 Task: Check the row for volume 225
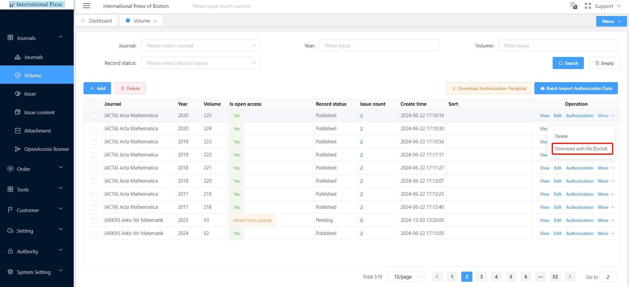coord(94,116)
